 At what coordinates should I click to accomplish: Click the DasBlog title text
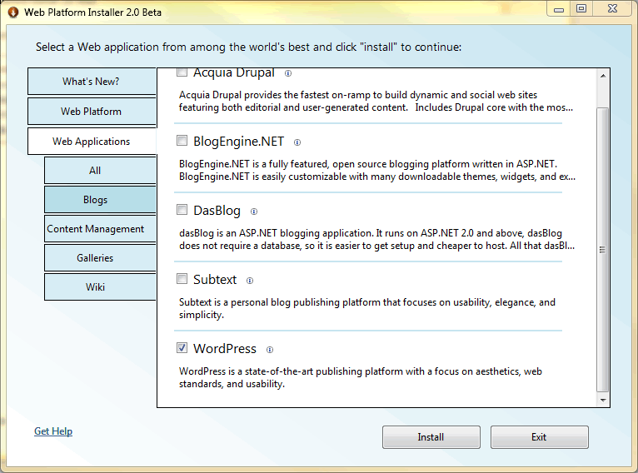217,211
